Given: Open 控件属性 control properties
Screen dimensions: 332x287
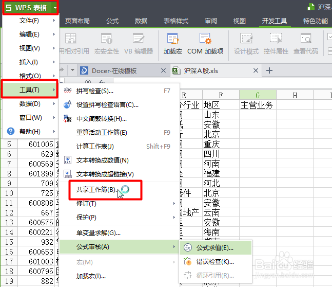Looking at the screenshot, I should coord(276,44).
